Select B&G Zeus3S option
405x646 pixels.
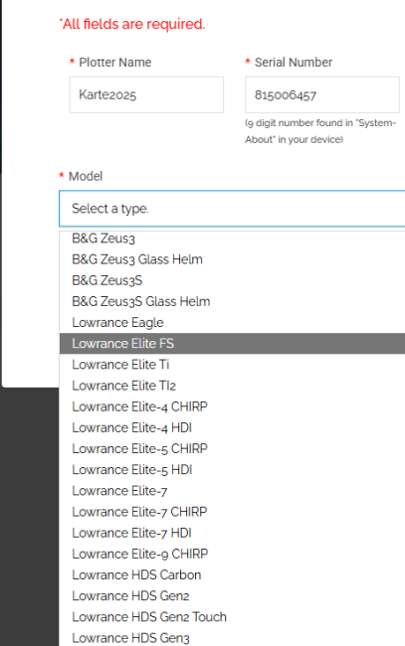pos(232,280)
